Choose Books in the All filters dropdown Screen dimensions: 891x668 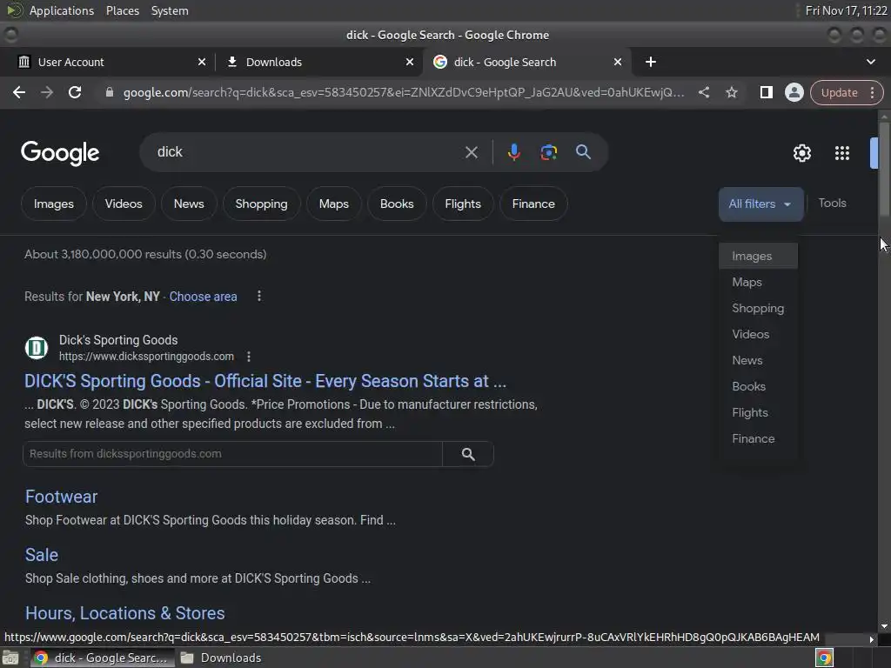(x=758, y=387)
